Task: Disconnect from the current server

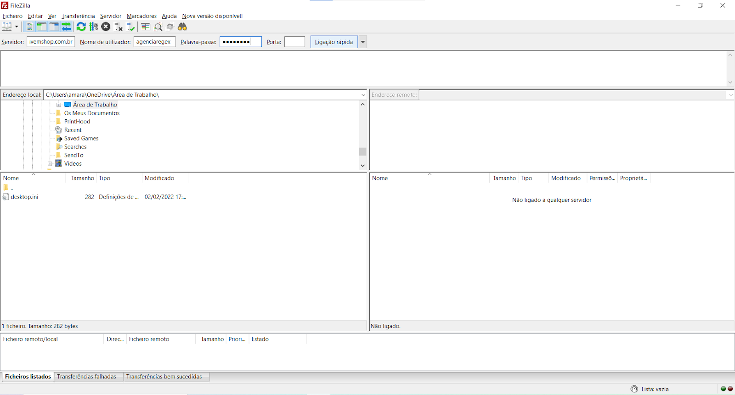Action: pos(119,27)
